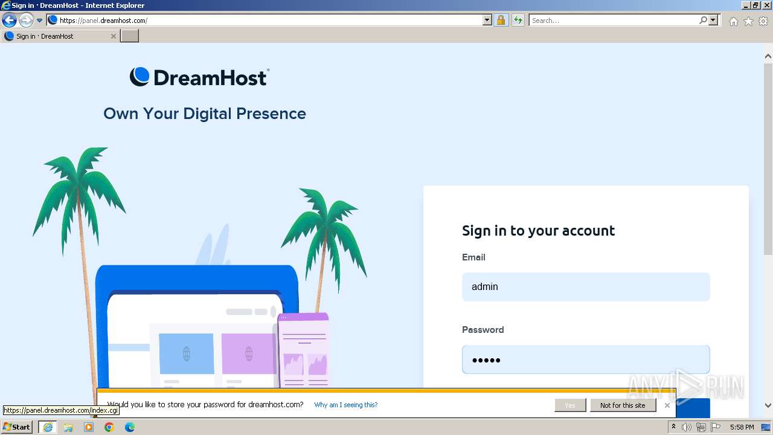The width and height of the screenshot is (773, 435).
Task: Launch the media player taskbar icon
Action: coord(89,427)
